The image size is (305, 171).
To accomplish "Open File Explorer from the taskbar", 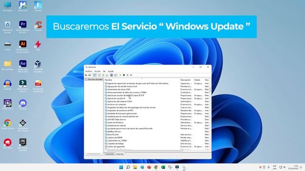I will click(x=135, y=167).
